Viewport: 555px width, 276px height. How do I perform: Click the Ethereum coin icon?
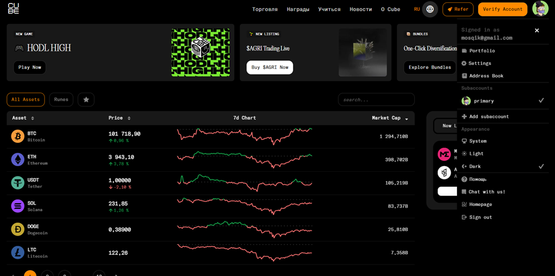18,160
